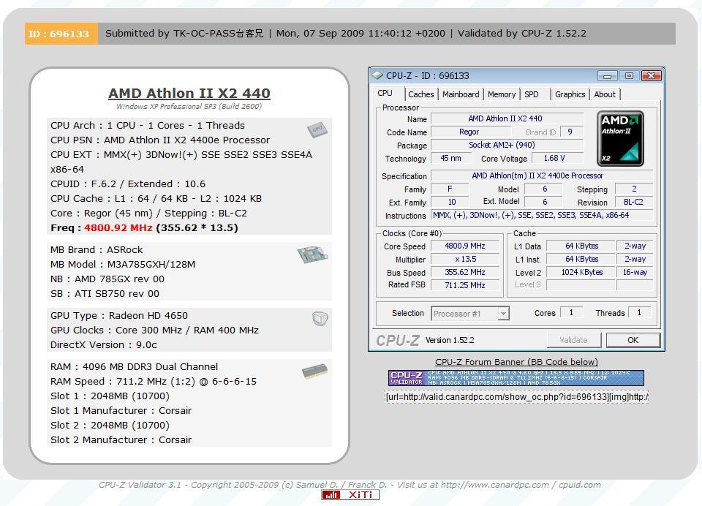Click the Core Speed value 4800.9 MHz
The width and height of the screenshot is (702, 506).
tap(465, 246)
